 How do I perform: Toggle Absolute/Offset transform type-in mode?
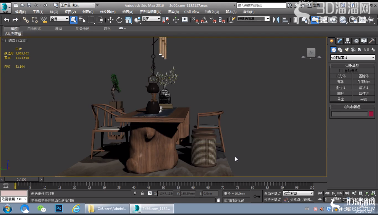click(x=150, y=193)
